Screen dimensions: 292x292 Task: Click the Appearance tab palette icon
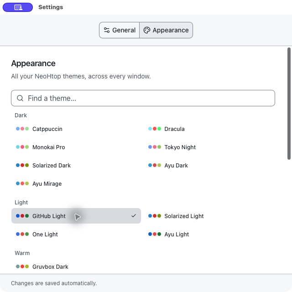tap(147, 30)
